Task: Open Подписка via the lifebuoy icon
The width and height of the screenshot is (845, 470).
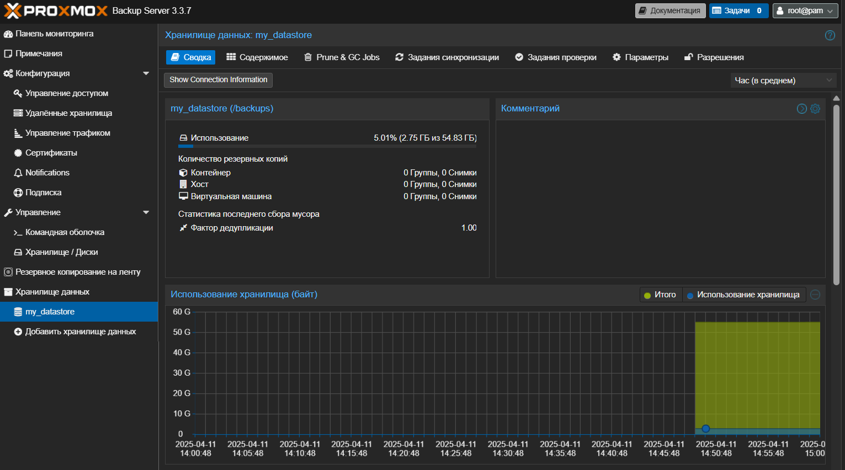Action: tap(18, 193)
